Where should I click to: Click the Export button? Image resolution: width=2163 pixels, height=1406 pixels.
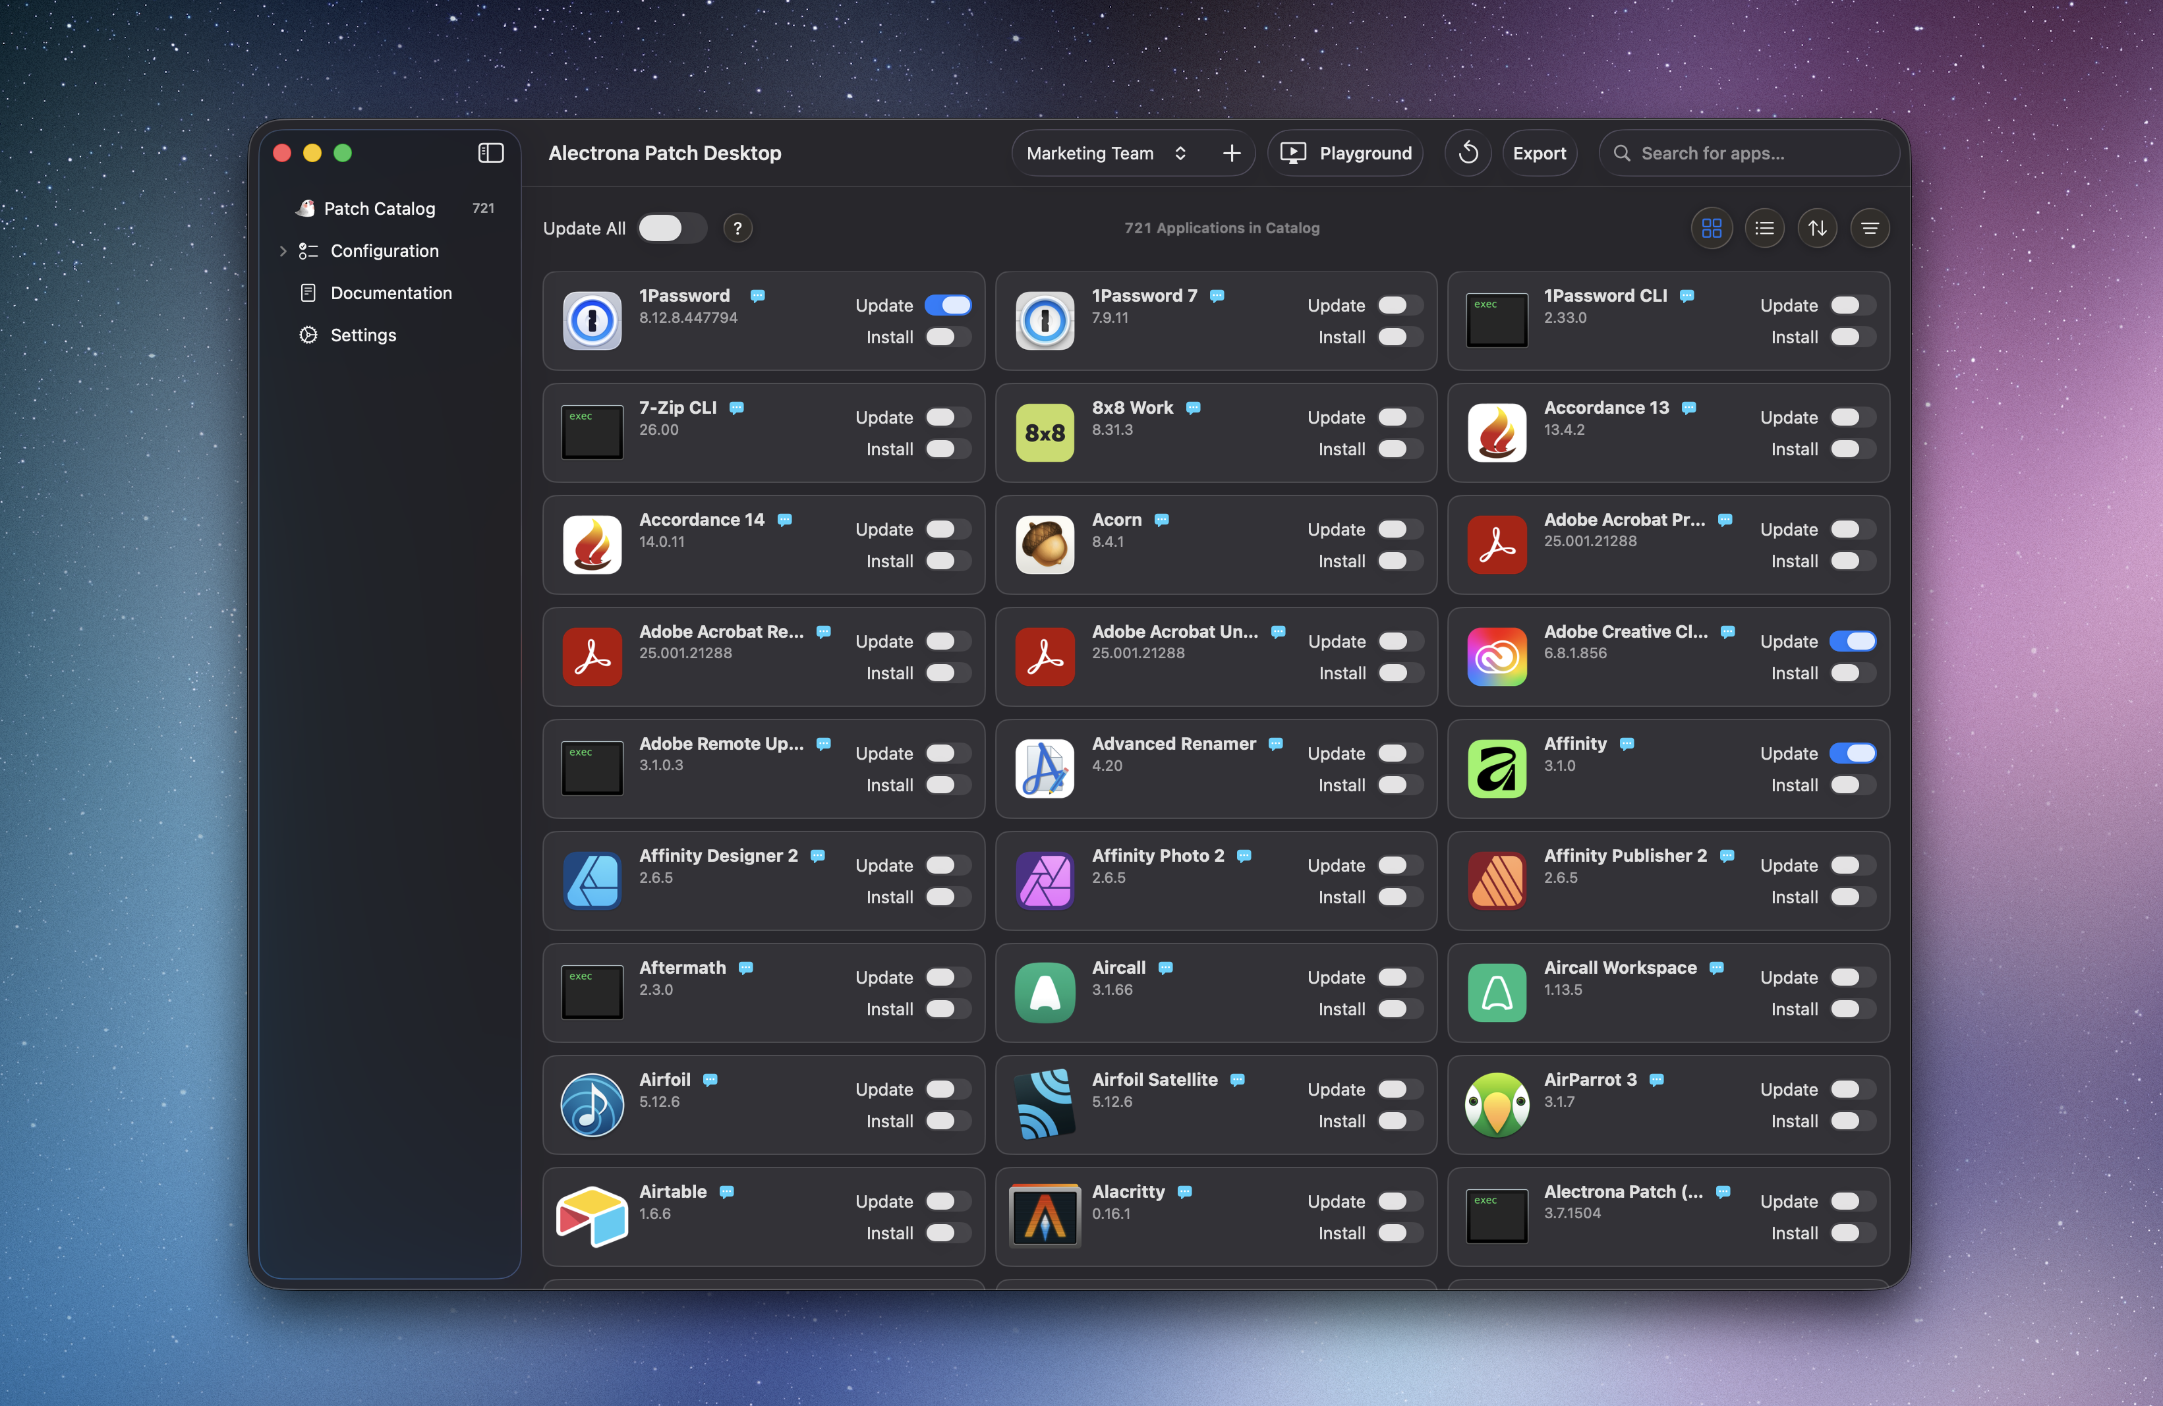tap(1539, 154)
